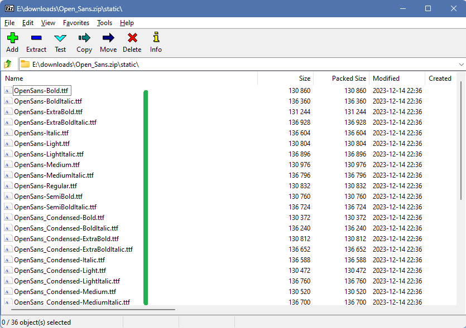Select OpenSans_Condensed-Medium.ttf file name

[65, 291]
